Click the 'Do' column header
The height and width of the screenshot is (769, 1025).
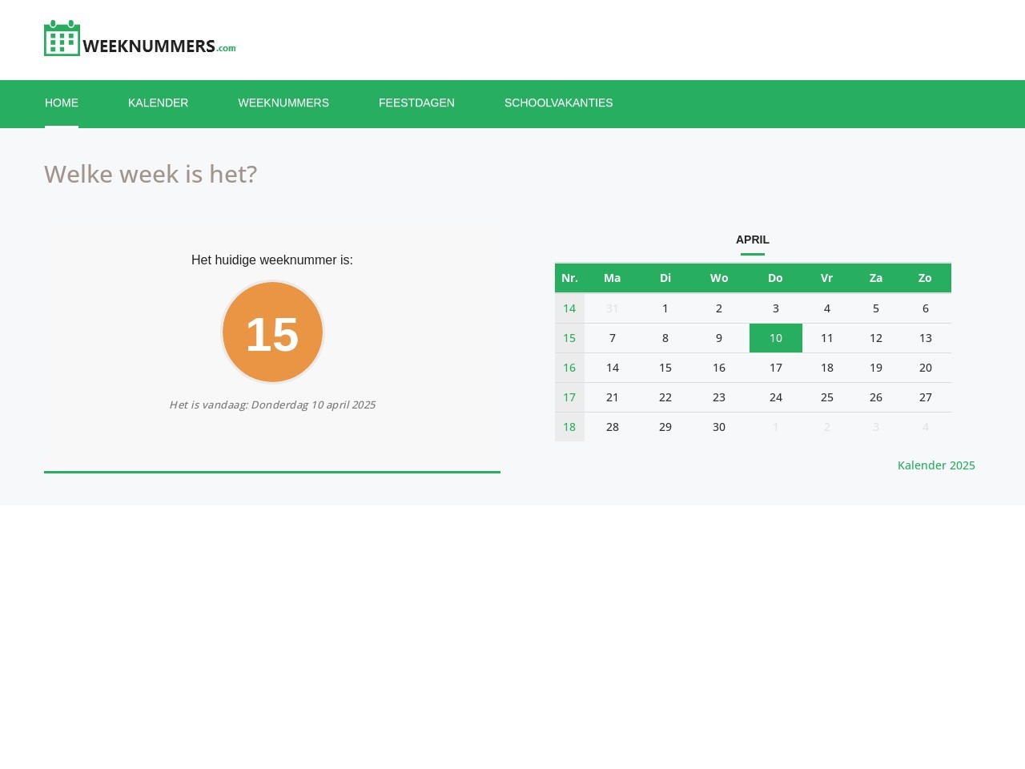775,278
